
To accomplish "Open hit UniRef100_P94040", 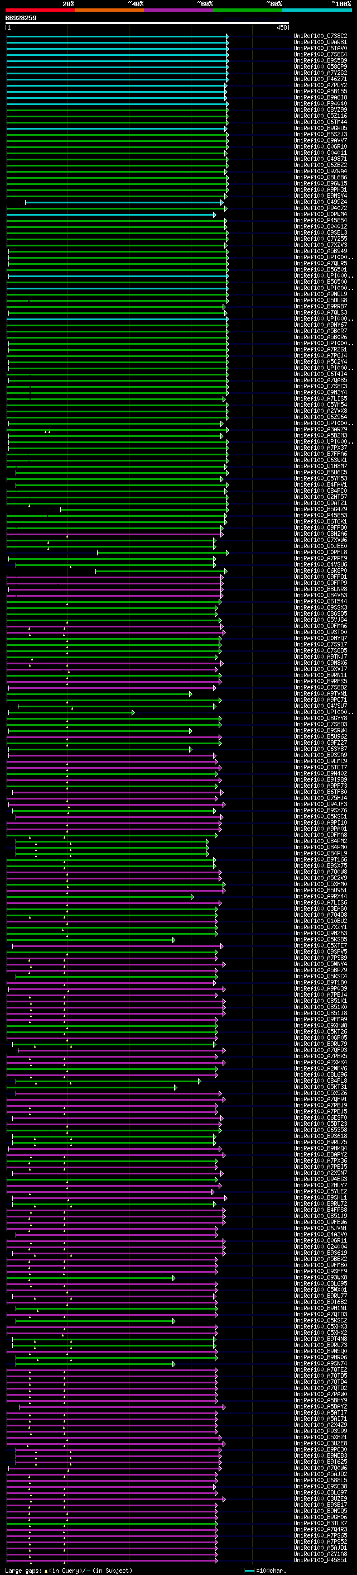I will [x=320, y=104].
